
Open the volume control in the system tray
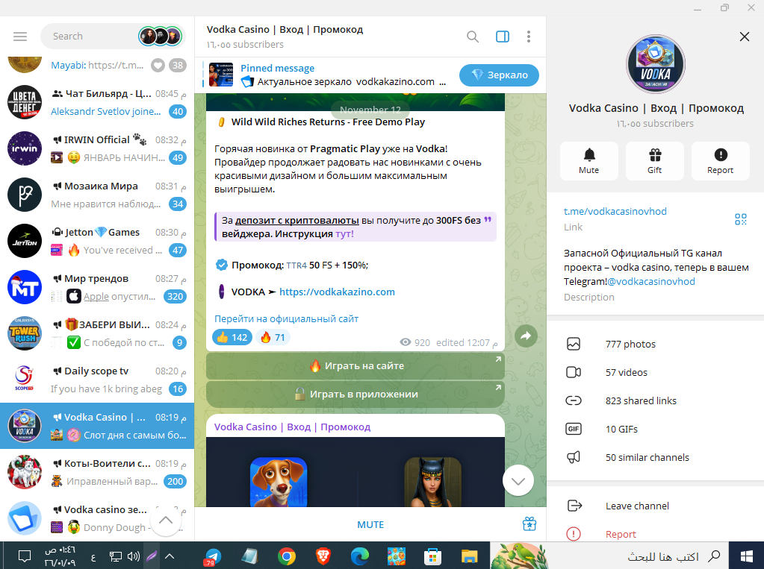(x=134, y=556)
